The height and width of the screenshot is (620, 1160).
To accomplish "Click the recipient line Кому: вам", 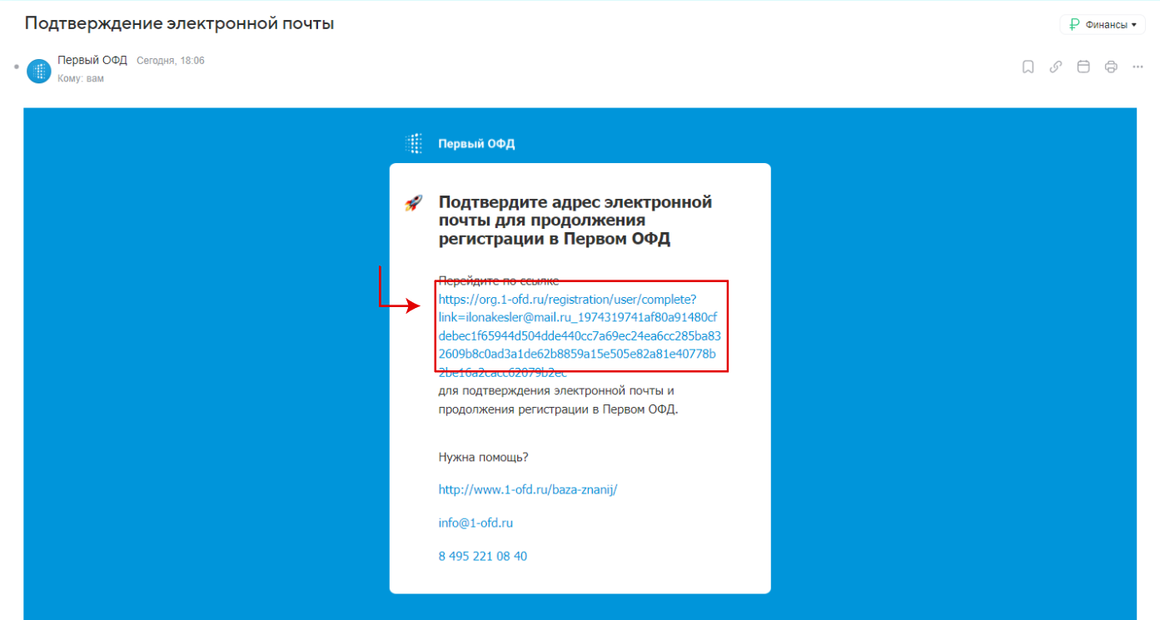I will pos(81,78).
